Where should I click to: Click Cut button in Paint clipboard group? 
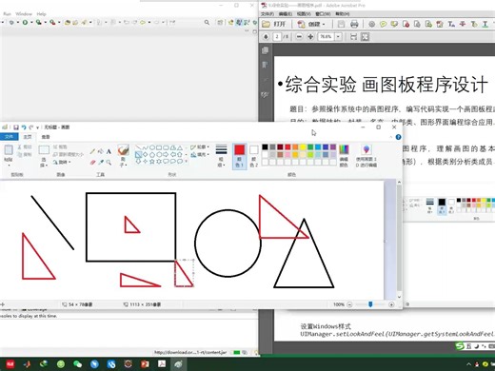[24, 146]
